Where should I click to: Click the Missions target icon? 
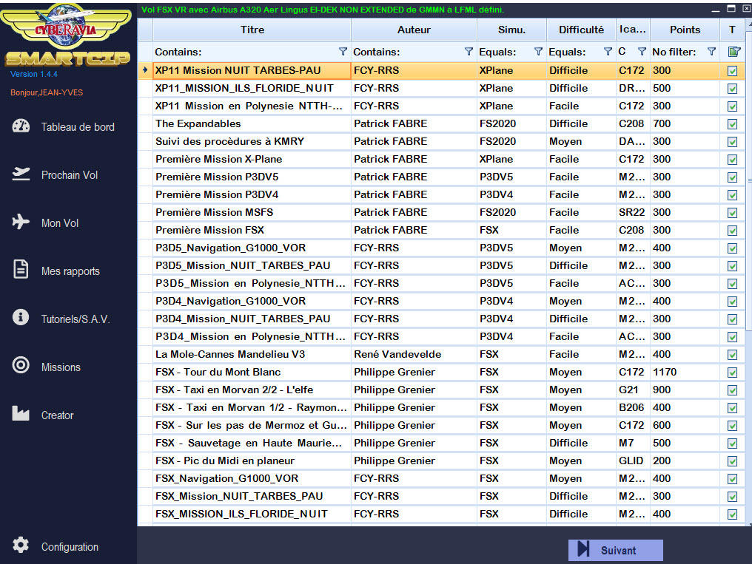coord(21,365)
